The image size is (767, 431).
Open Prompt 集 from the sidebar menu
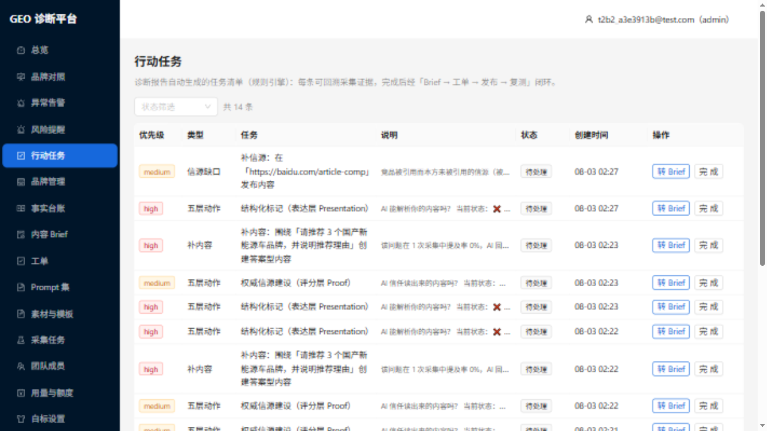click(x=60, y=287)
